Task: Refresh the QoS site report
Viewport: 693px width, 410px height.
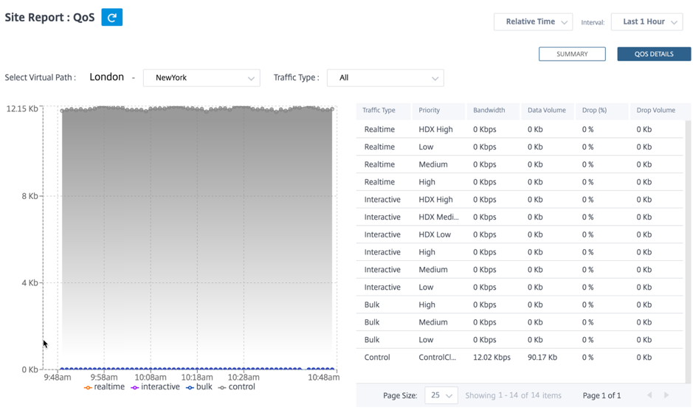Action: [x=112, y=17]
